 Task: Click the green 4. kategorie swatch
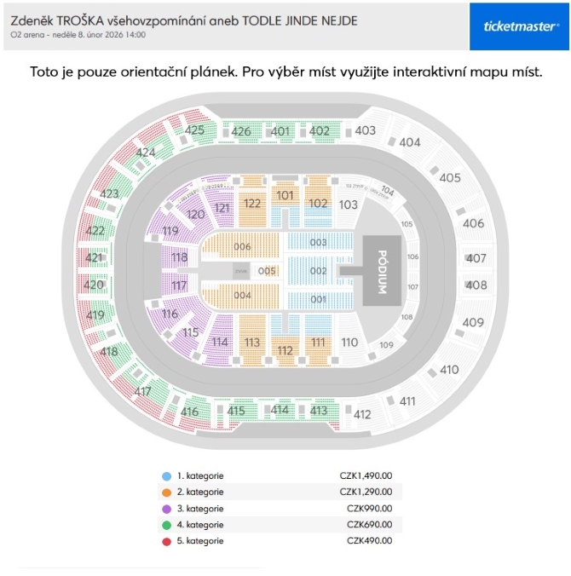166,525
